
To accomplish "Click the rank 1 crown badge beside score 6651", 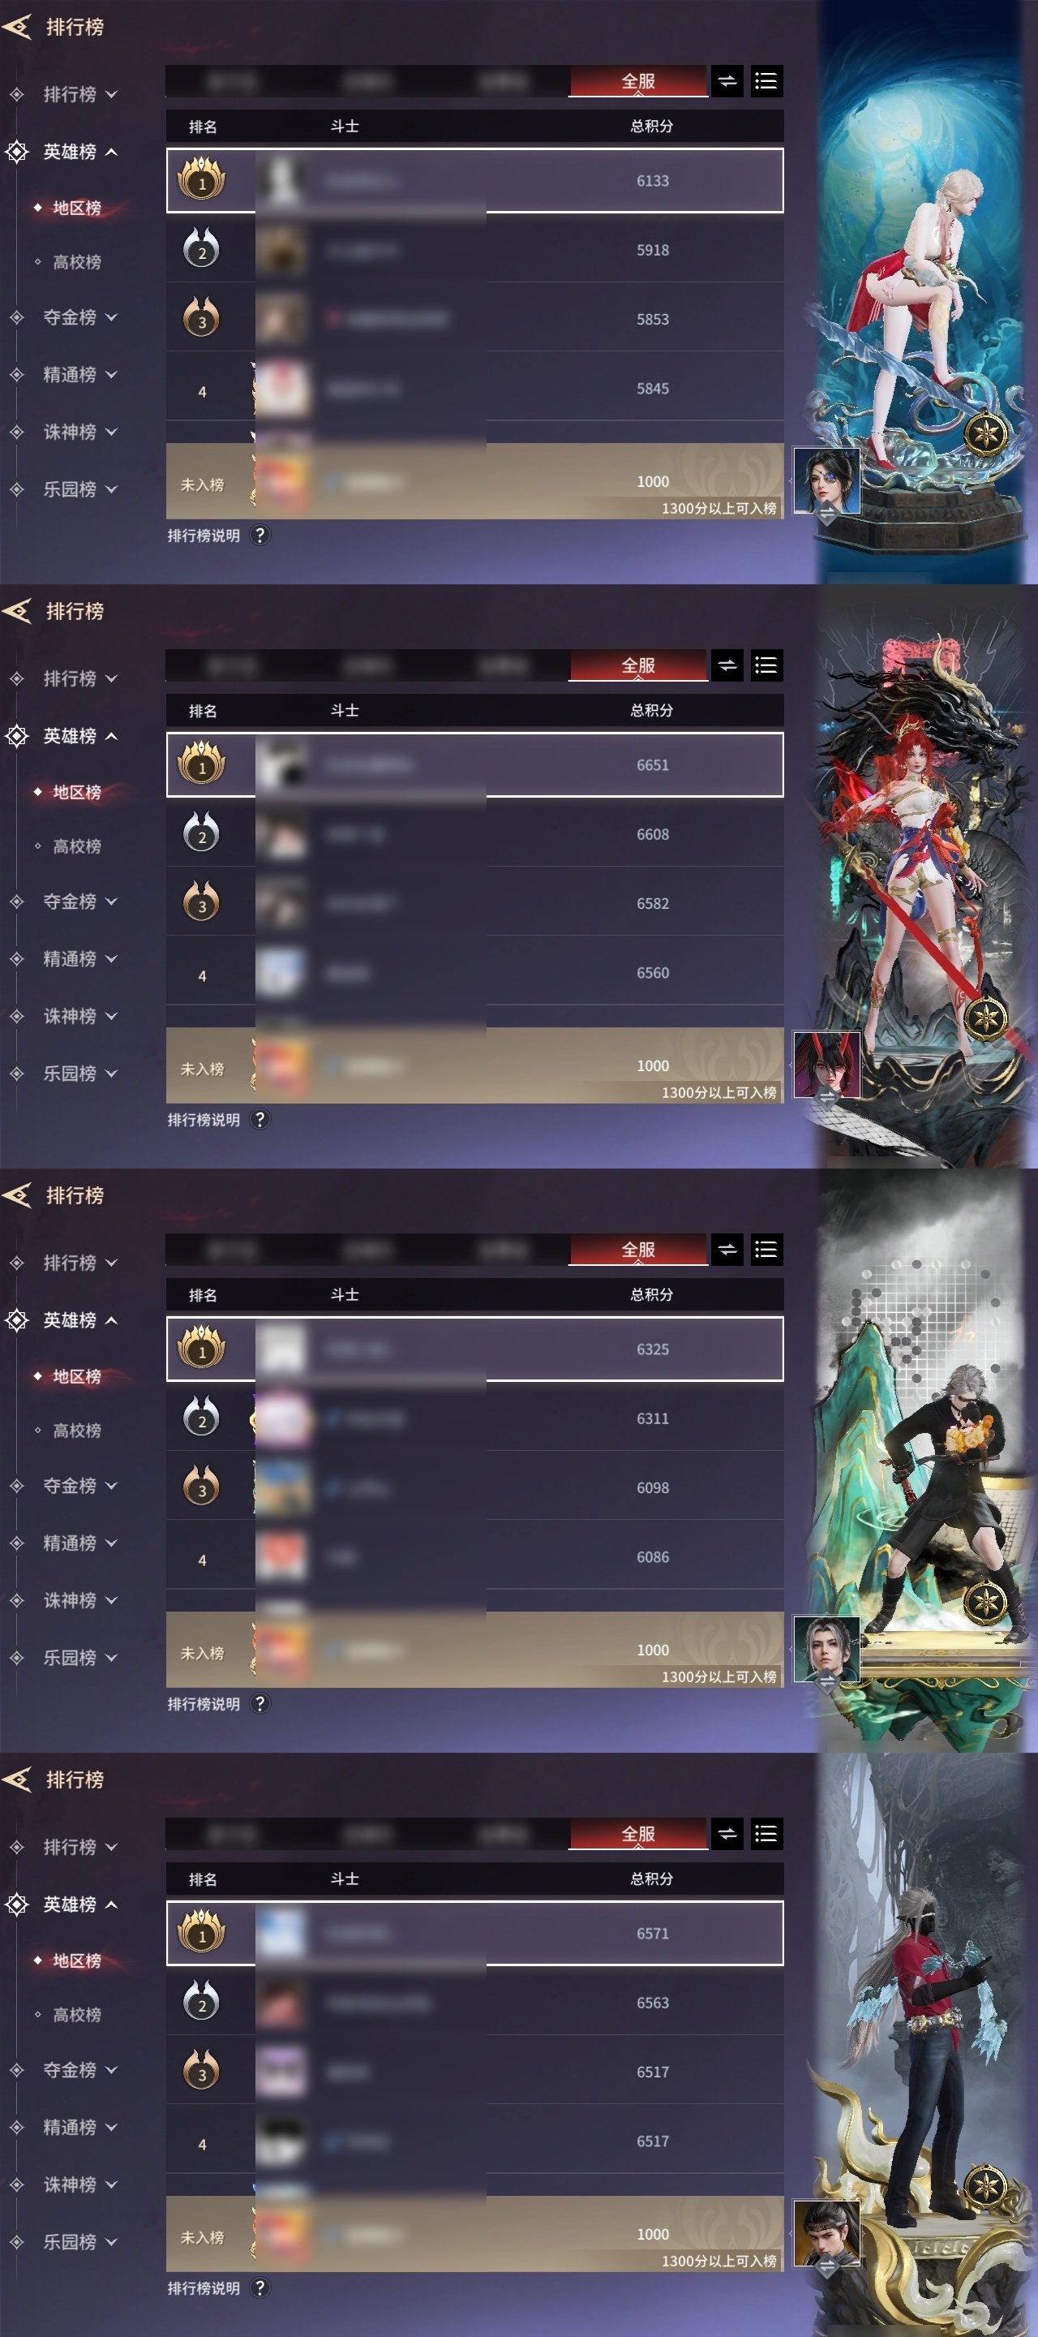I will point(201,764).
